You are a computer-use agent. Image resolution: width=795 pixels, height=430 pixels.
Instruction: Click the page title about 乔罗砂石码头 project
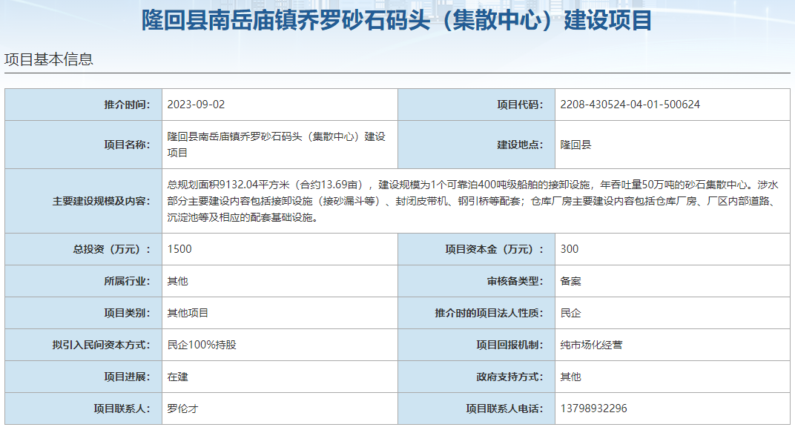pyautogui.click(x=397, y=20)
